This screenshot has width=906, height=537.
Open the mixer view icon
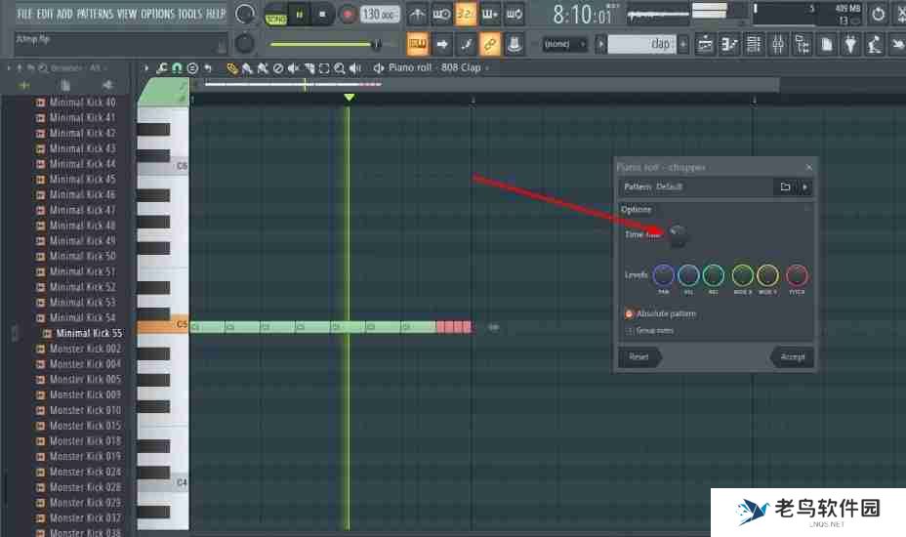[778, 44]
